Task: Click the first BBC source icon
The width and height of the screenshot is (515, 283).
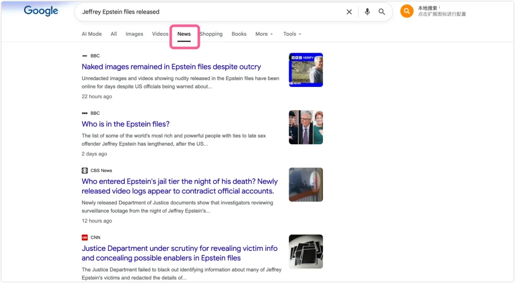Action: click(x=84, y=56)
